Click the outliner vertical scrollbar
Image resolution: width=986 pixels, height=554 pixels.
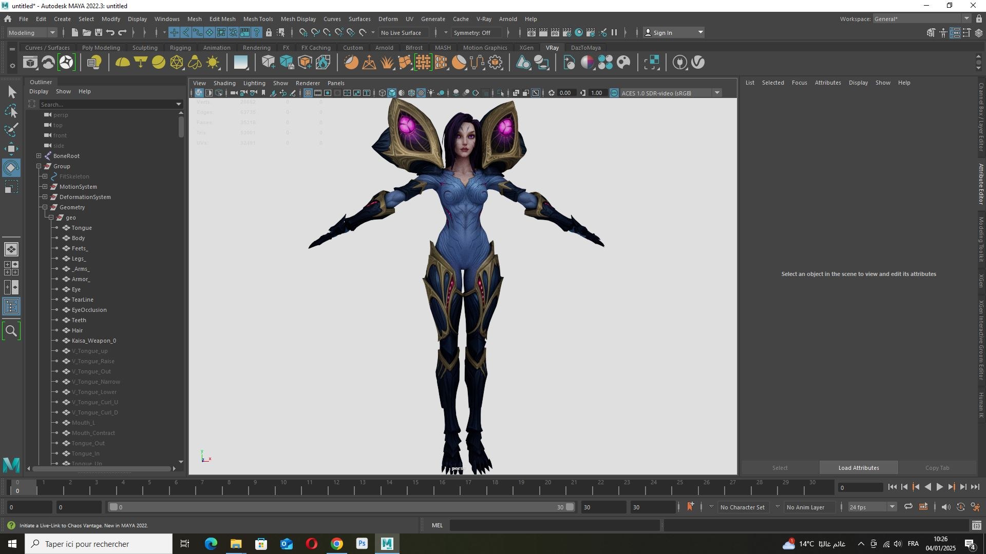(181, 126)
